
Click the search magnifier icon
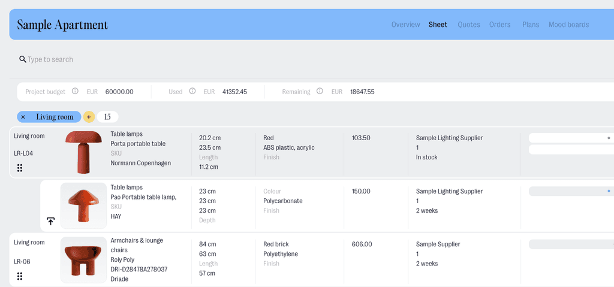(x=22, y=59)
